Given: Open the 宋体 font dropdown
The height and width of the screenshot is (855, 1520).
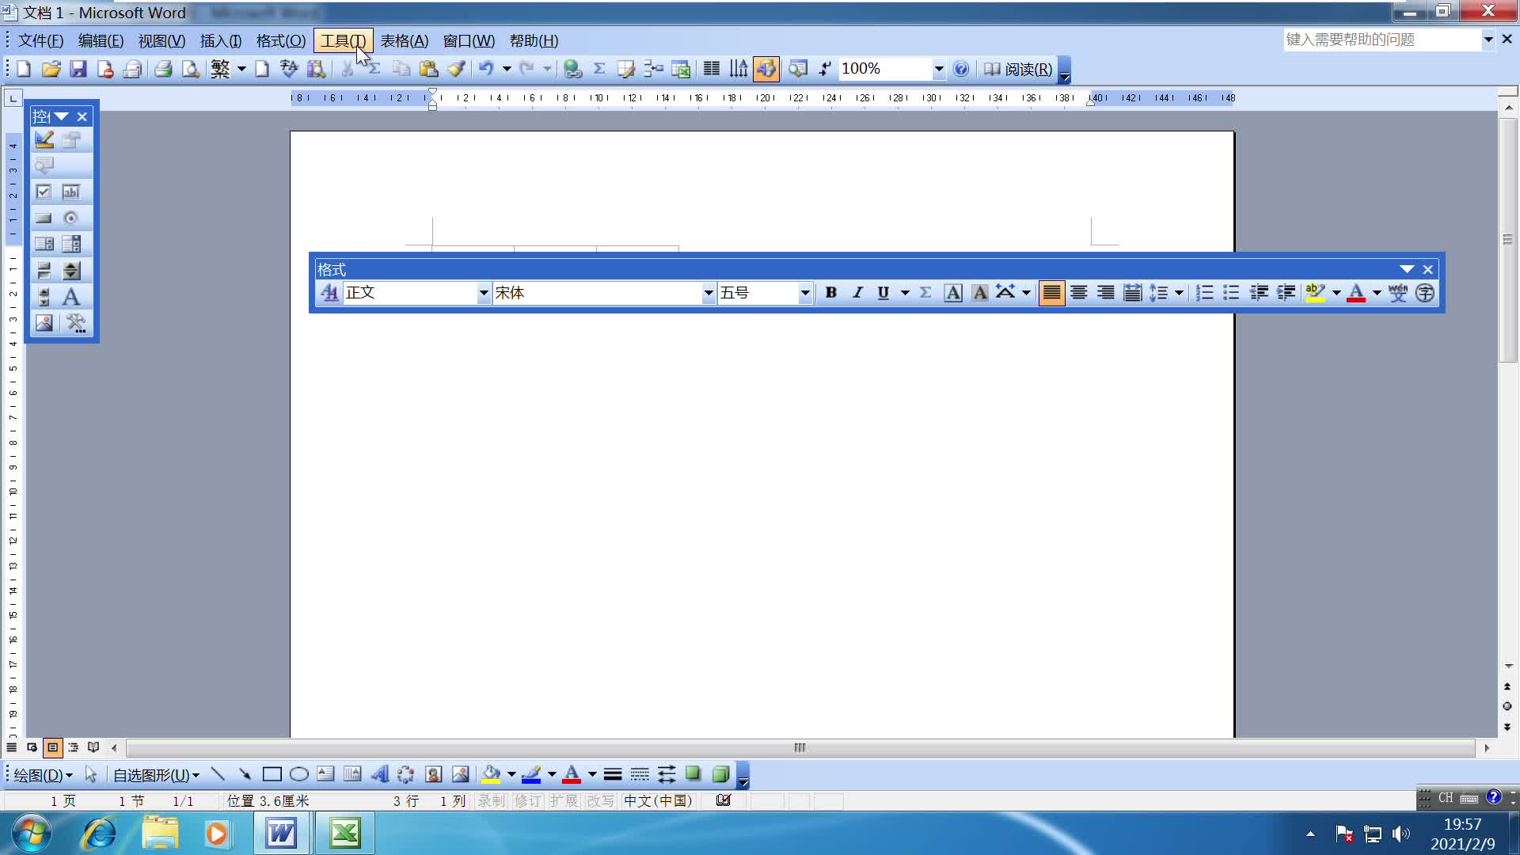Looking at the screenshot, I should (x=708, y=293).
